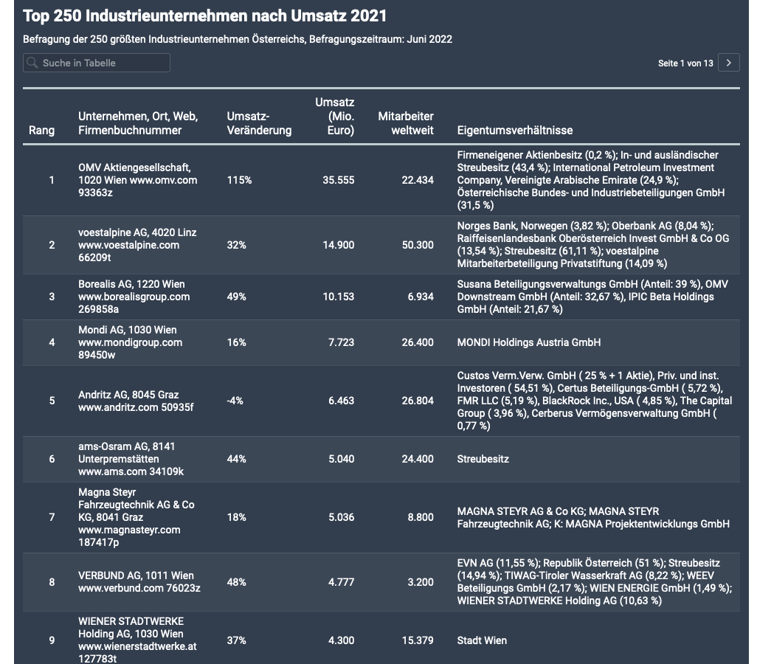Click the 'Streubesitz' ownership cell for ams-Osram
The image size is (757, 664).
point(483,459)
